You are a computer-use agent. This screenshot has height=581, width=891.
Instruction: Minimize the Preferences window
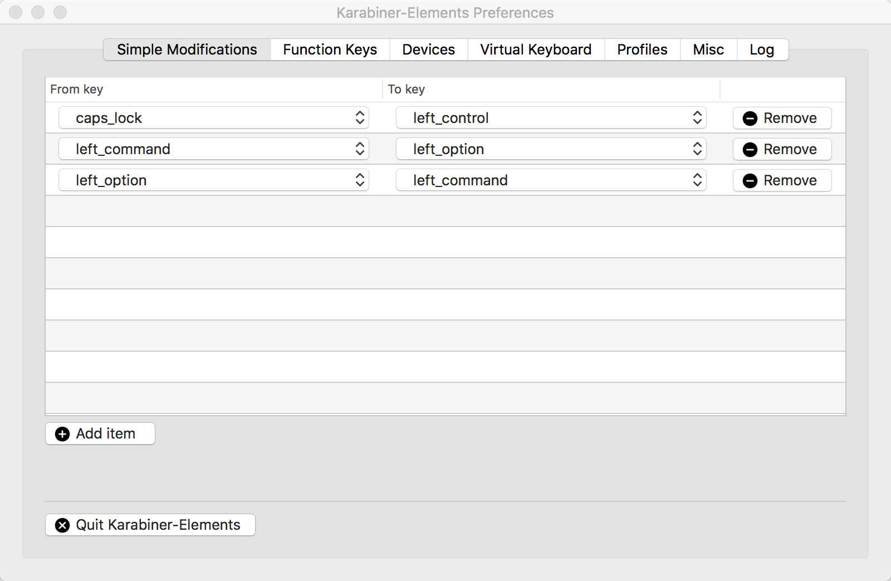click(x=38, y=12)
